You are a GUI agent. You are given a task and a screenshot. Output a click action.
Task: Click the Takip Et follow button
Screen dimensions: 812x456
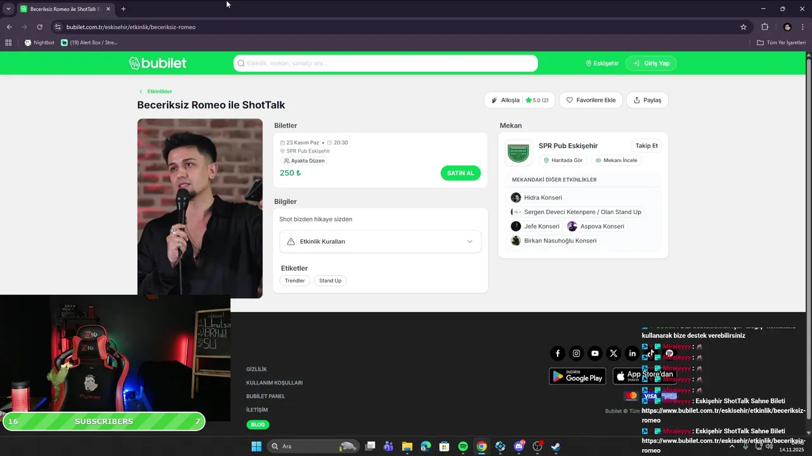[646, 146]
